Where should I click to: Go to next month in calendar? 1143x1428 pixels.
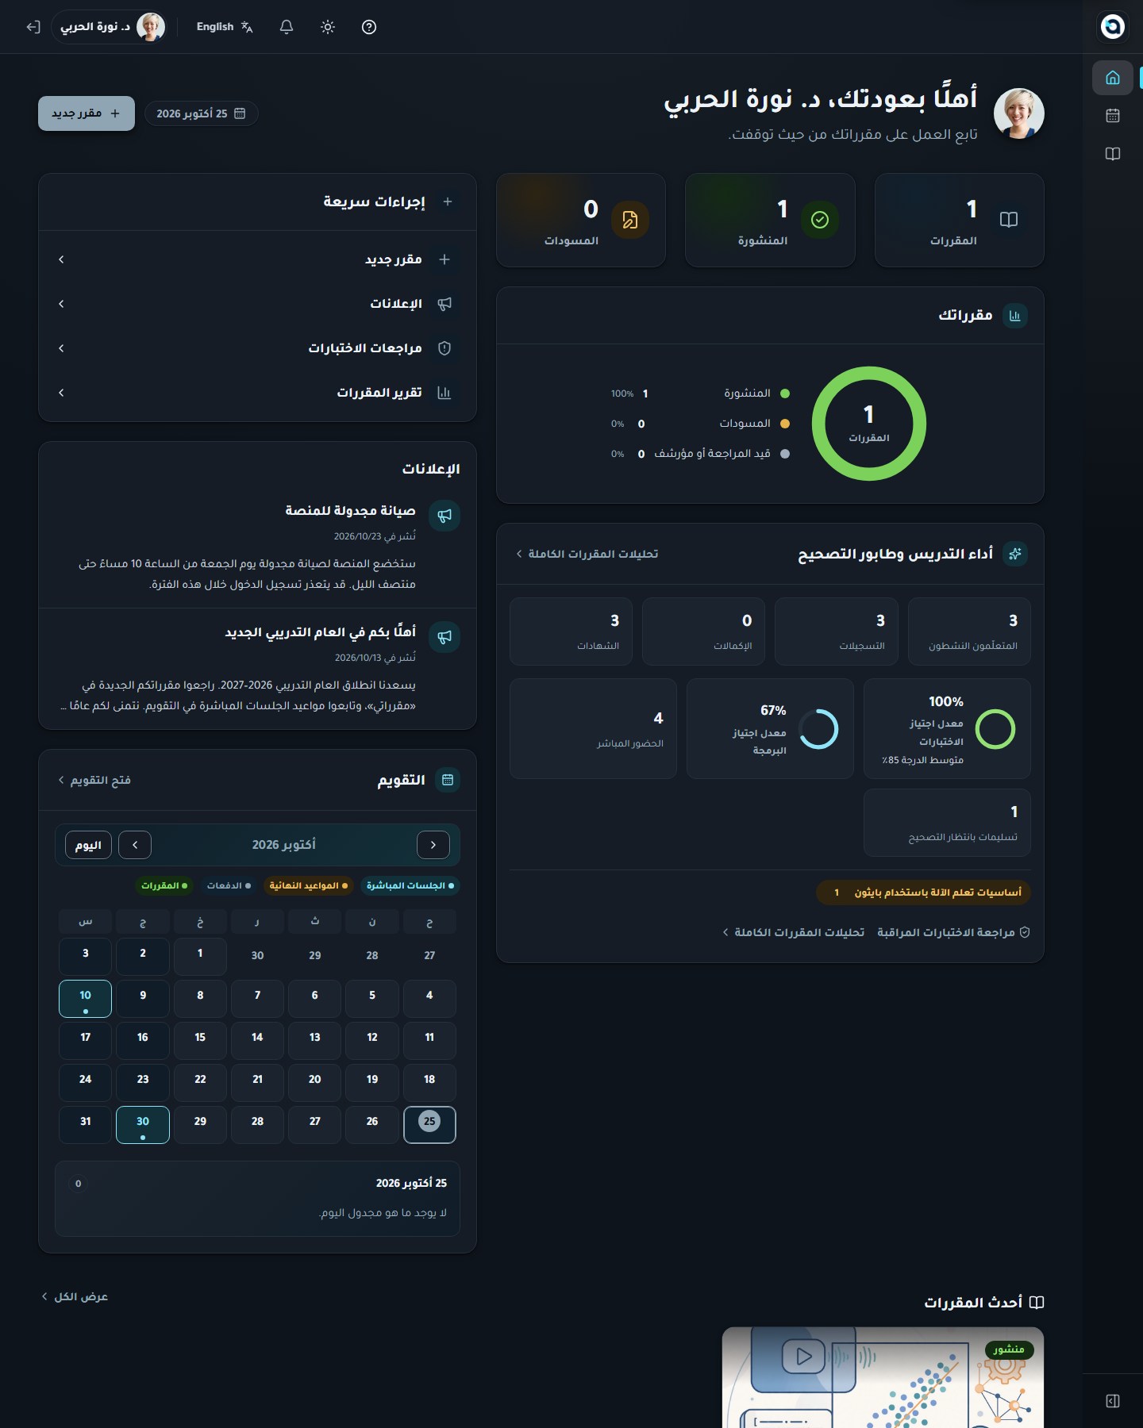[x=135, y=845]
